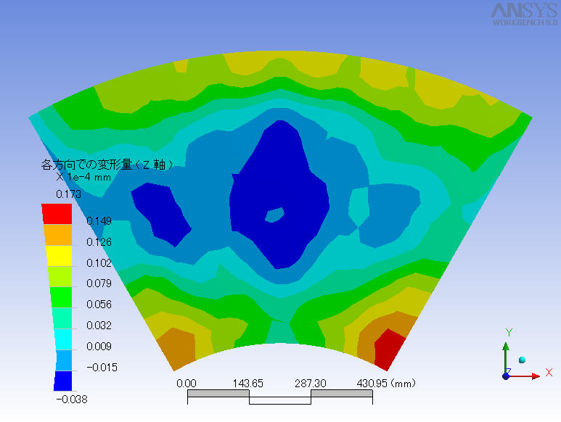This screenshot has height=422, width=561.
Task: Click the cyan isometric view ball
Action: coord(522,360)
